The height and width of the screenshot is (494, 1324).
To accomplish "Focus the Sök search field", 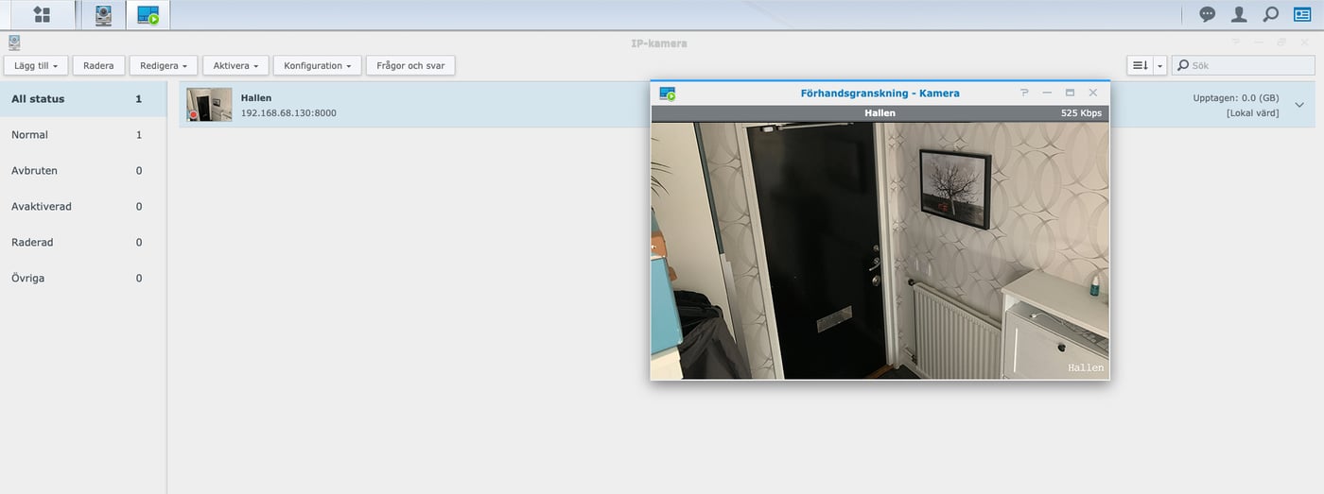I will 1244,65.
